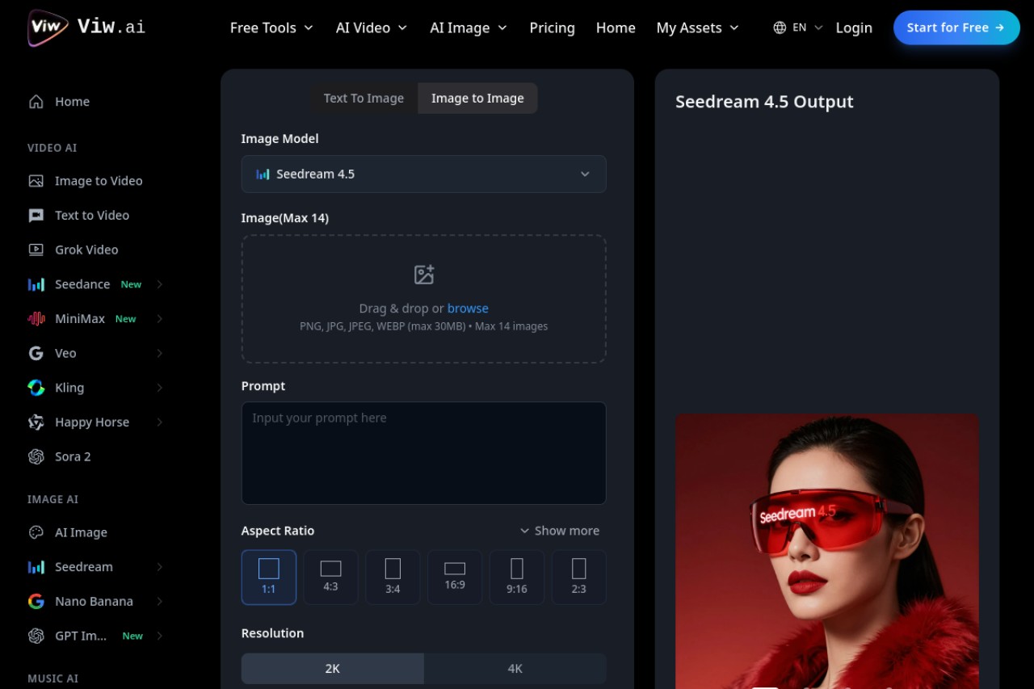Switch to the Text To Image tab
This screenshot has height=689, width=1034.
tap(364, 98)
